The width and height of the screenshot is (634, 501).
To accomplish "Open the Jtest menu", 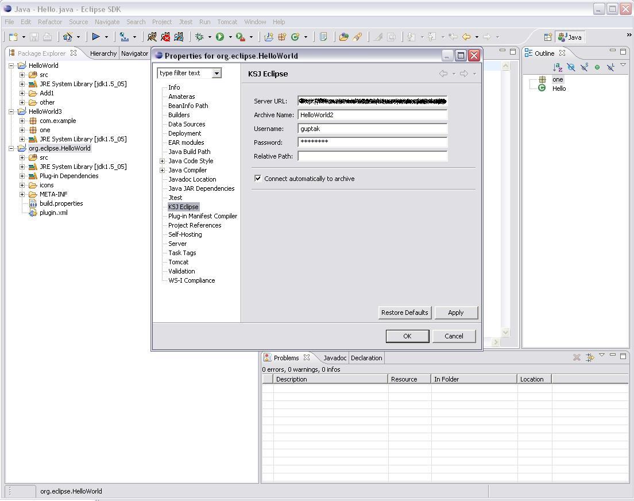I will (x=185, y=22).
